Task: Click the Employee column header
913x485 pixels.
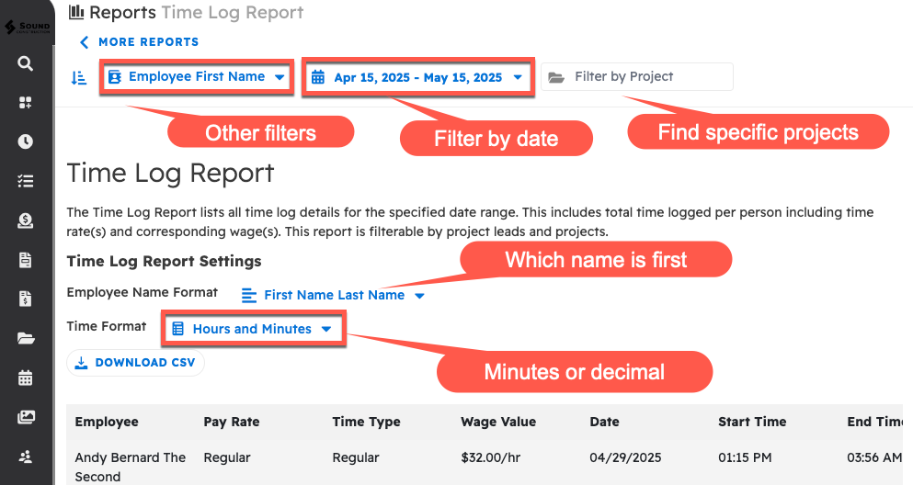Action: pos(107,422)
